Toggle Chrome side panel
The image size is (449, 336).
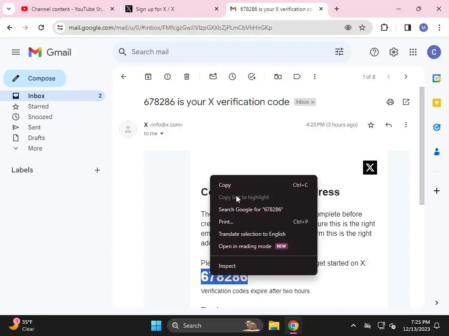[x=408, y=28]
